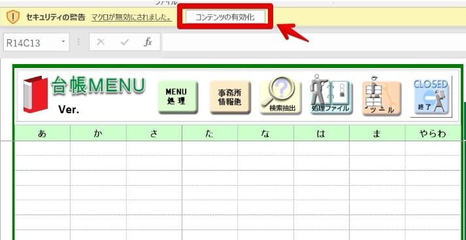Click the MENU処理 button
This screenshot has height=240, width=466.
click(178, 97)
